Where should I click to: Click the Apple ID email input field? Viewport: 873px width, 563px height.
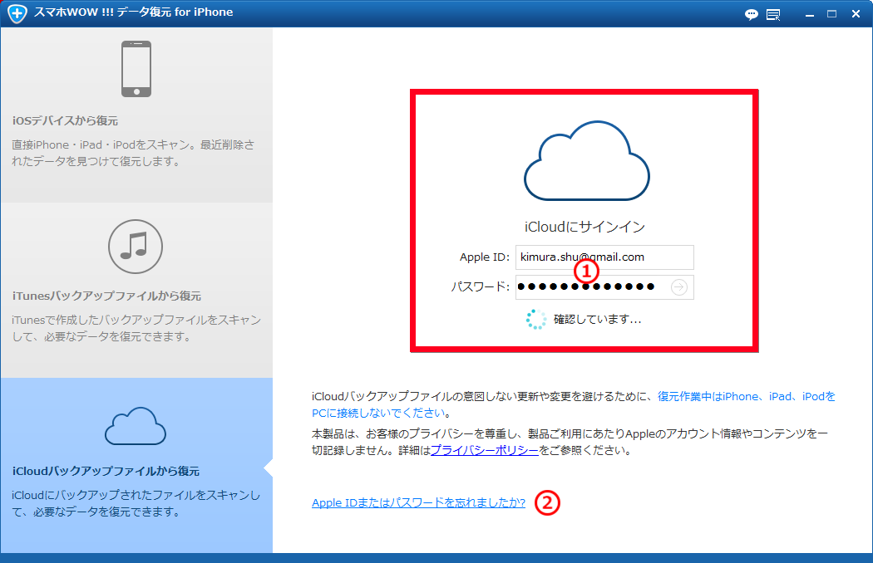[x=604, y=257]
